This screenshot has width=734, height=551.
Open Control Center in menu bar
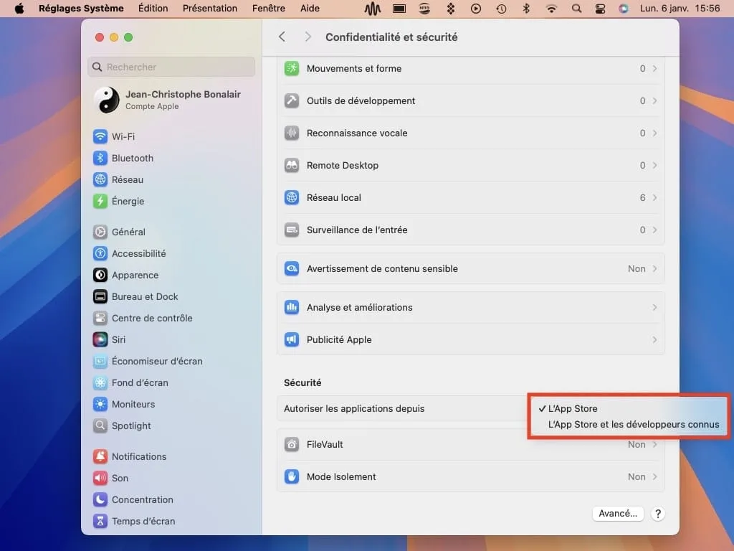[600, 9]
